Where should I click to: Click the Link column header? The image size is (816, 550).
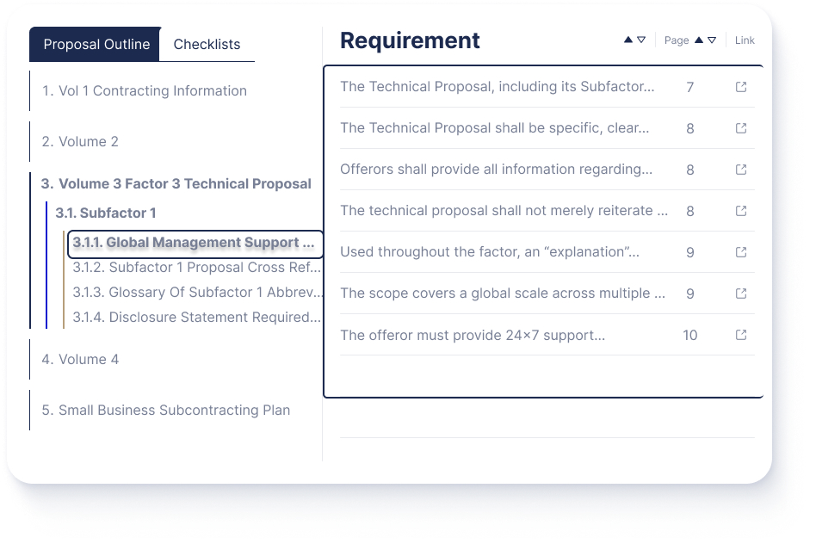click(745, 40)
